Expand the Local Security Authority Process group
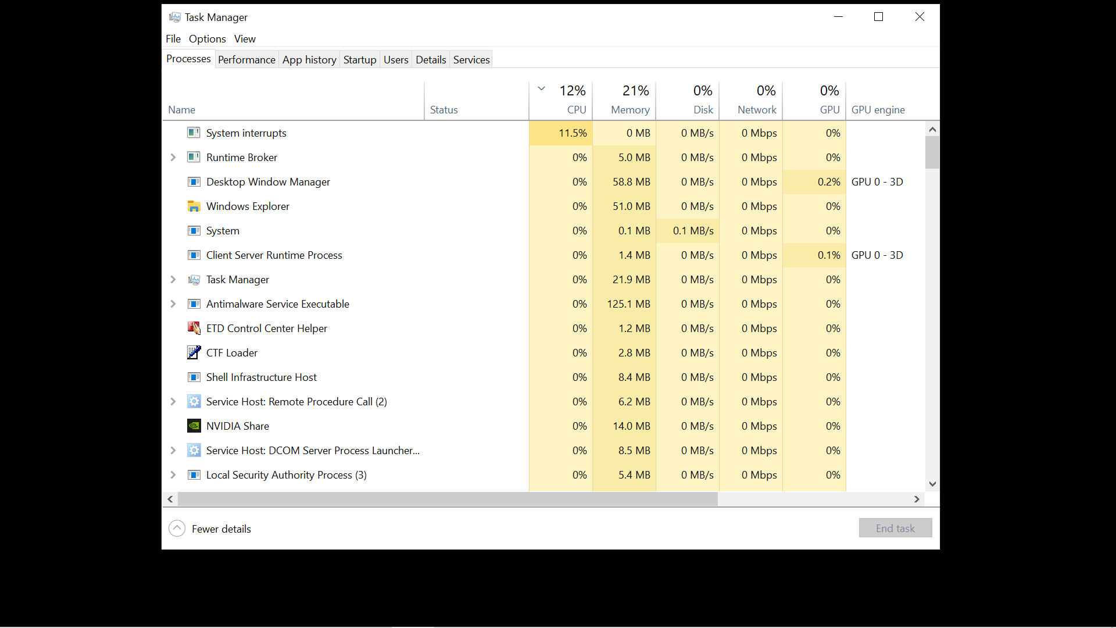This screenshot has width=1116, height=628. tap(173, 474)
